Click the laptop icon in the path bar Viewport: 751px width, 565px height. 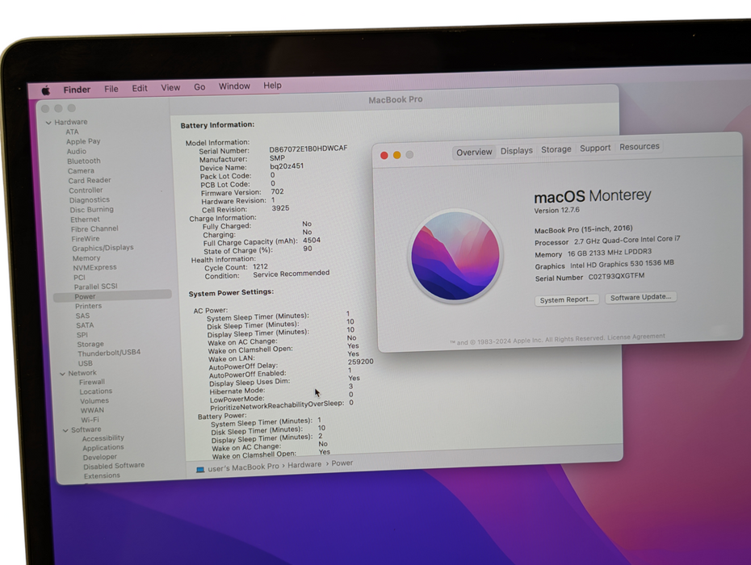coord(200,469)
